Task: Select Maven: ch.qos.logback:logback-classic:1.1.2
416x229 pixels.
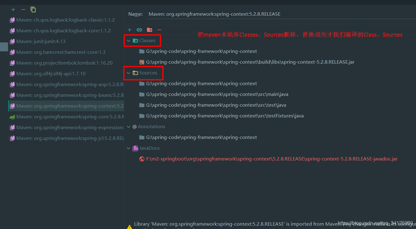Action: 66,20
